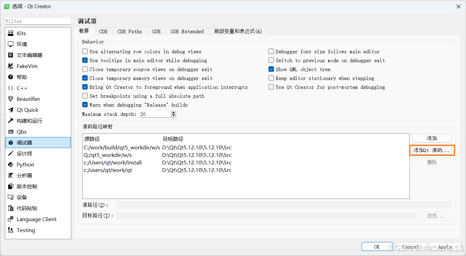Image resolution: width=466 pixels, height=256 pixels.
Task: Open the Language Client icon
Action: pyautogui.click(x=11, y=219)
